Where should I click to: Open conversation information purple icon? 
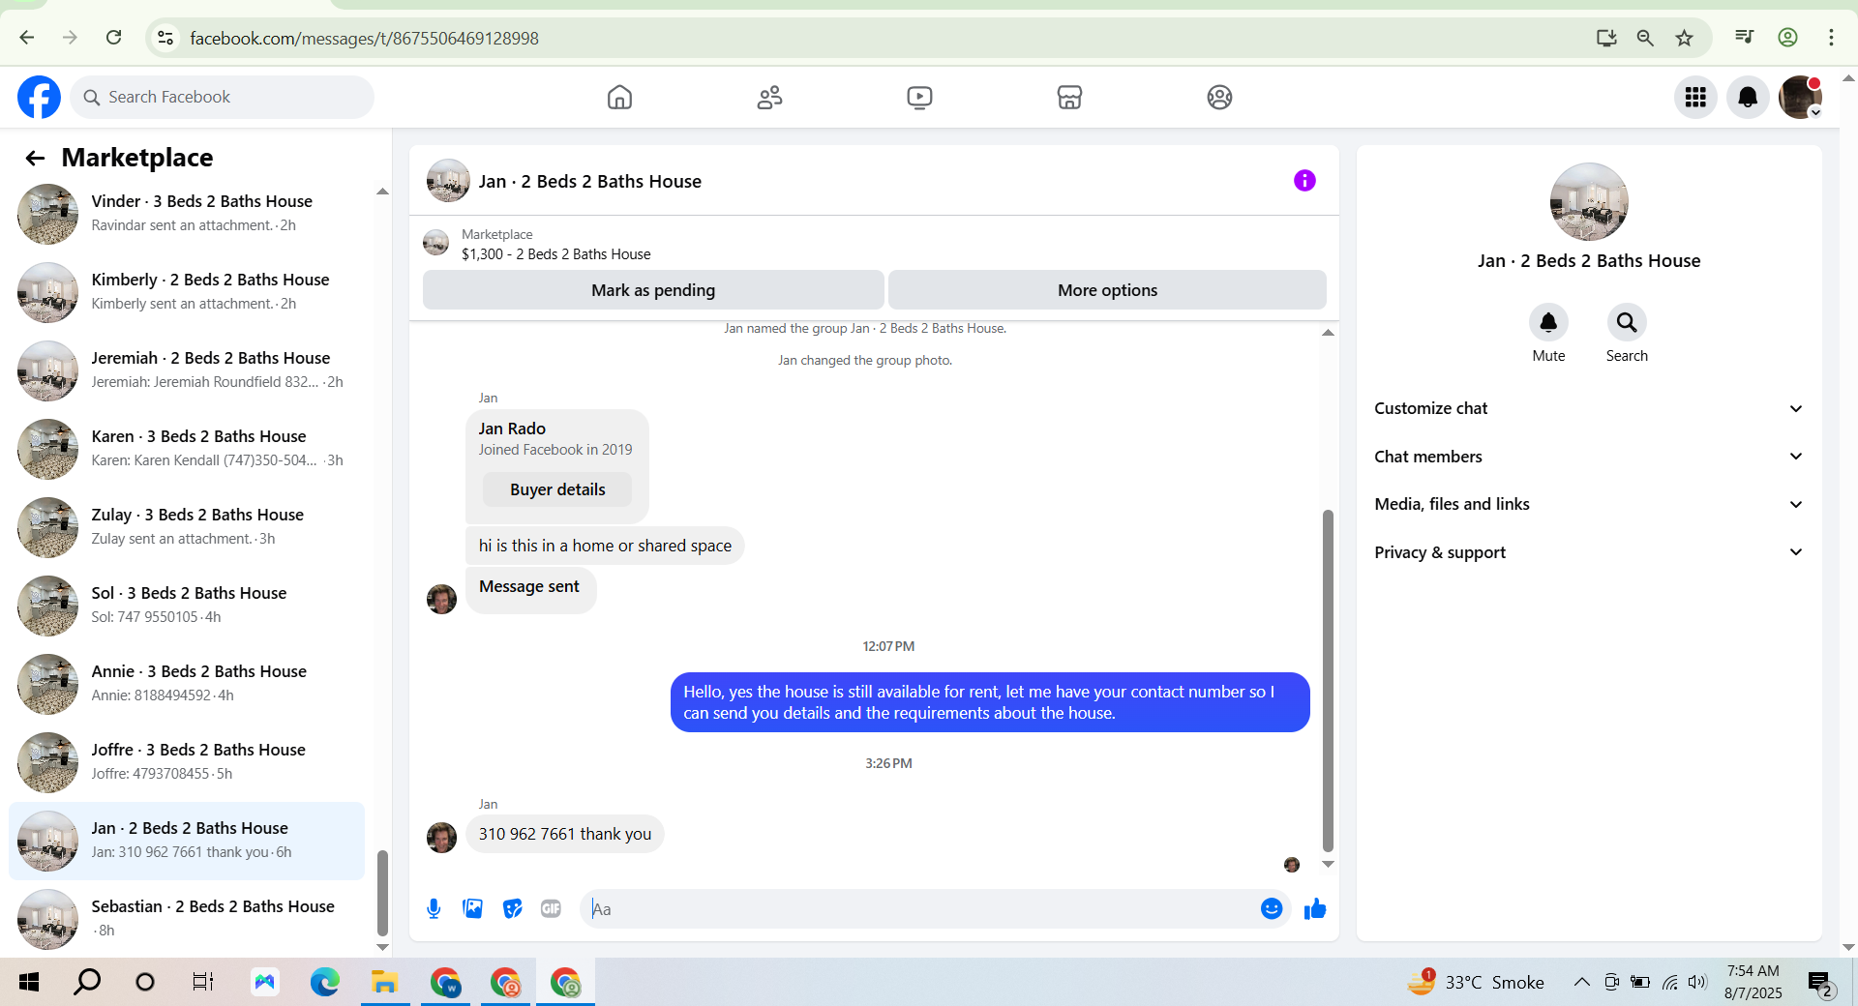(x=1304, y=181)
